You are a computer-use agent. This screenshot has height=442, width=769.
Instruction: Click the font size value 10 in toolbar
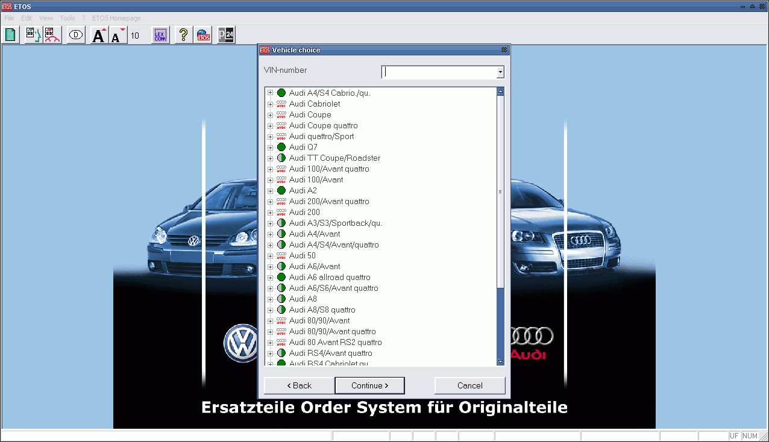point(135,36)
